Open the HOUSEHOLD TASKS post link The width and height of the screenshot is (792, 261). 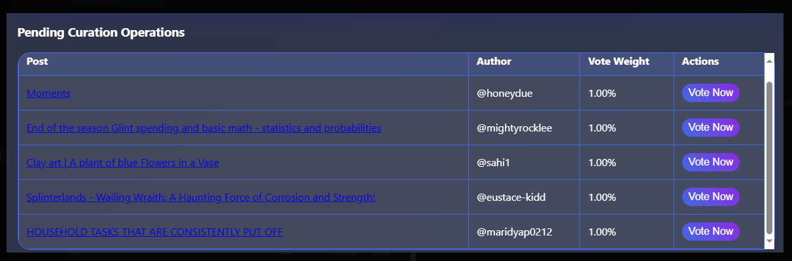tap(154, 232)
